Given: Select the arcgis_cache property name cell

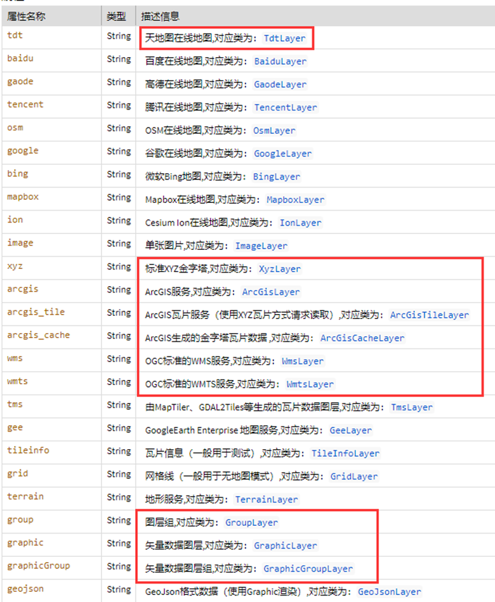Looking at the screenshot, I should tap(38, 335).
